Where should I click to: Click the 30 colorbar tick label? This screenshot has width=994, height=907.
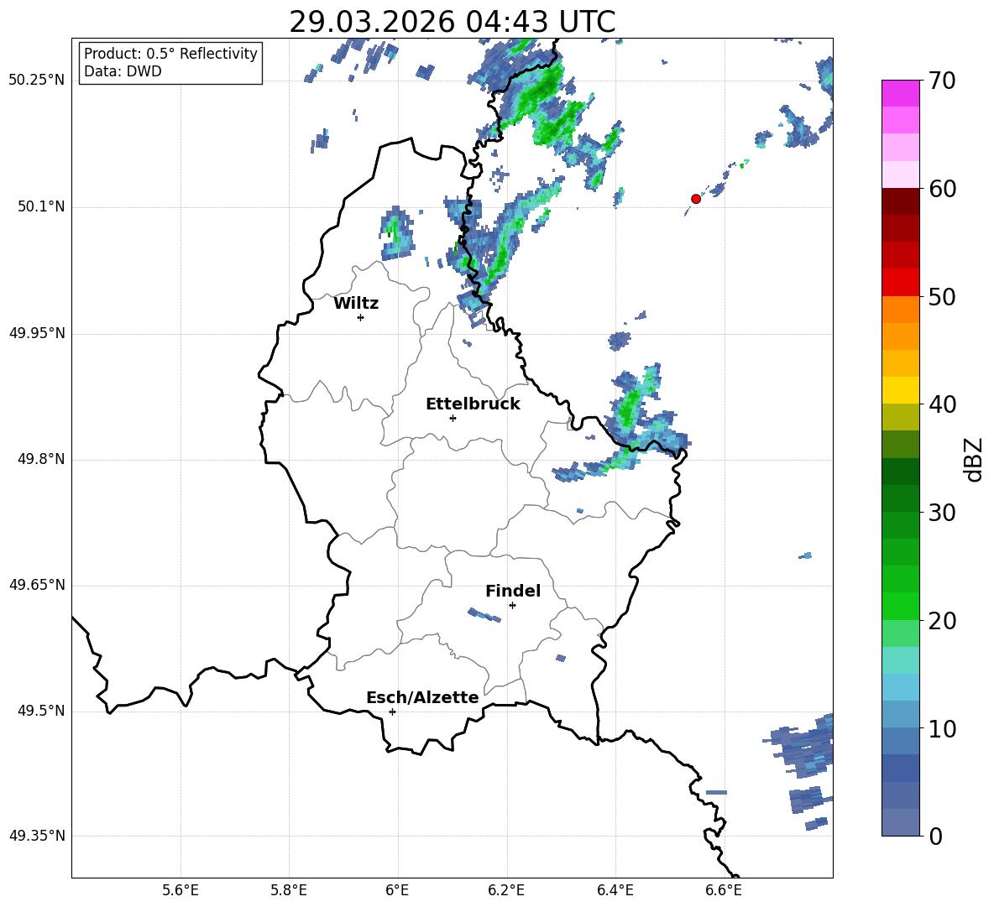(942, 513)
